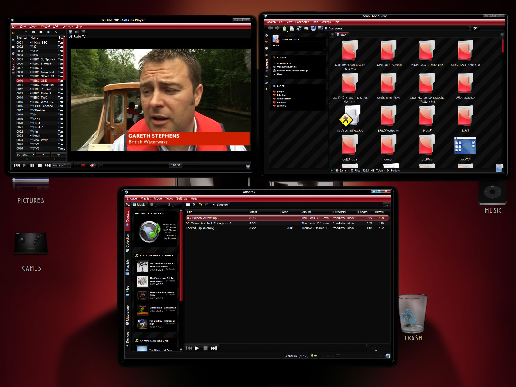Select channel BBC NEWS 24

click(x=39, y=76)
